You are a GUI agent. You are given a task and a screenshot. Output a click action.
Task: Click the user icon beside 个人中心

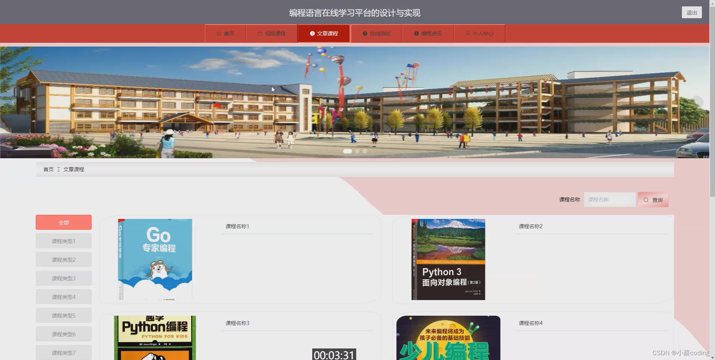468,34
